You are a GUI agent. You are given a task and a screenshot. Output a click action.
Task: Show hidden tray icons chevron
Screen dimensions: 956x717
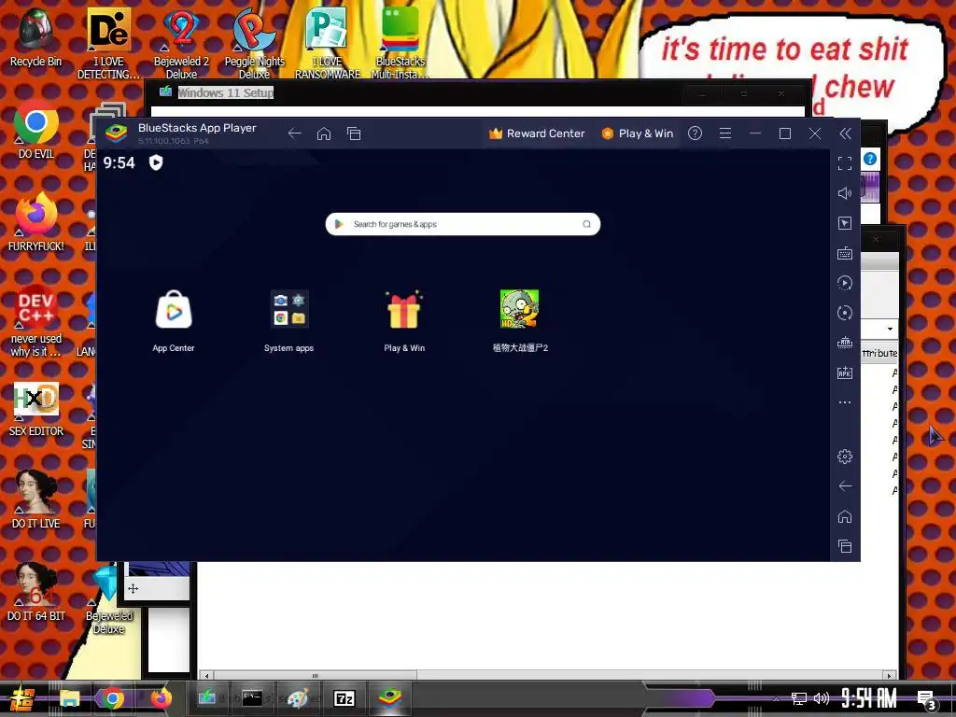[776, 698]
